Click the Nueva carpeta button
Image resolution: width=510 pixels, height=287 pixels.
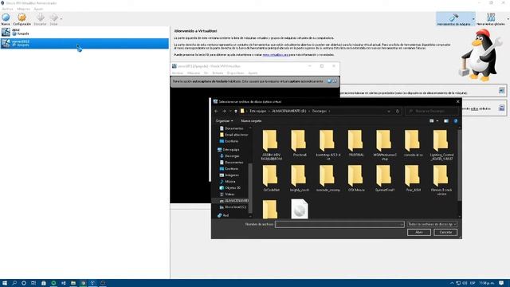click(251, 120)
